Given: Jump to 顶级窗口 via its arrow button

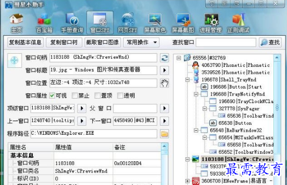Looking at the screenshot, I should pos(82,109).
